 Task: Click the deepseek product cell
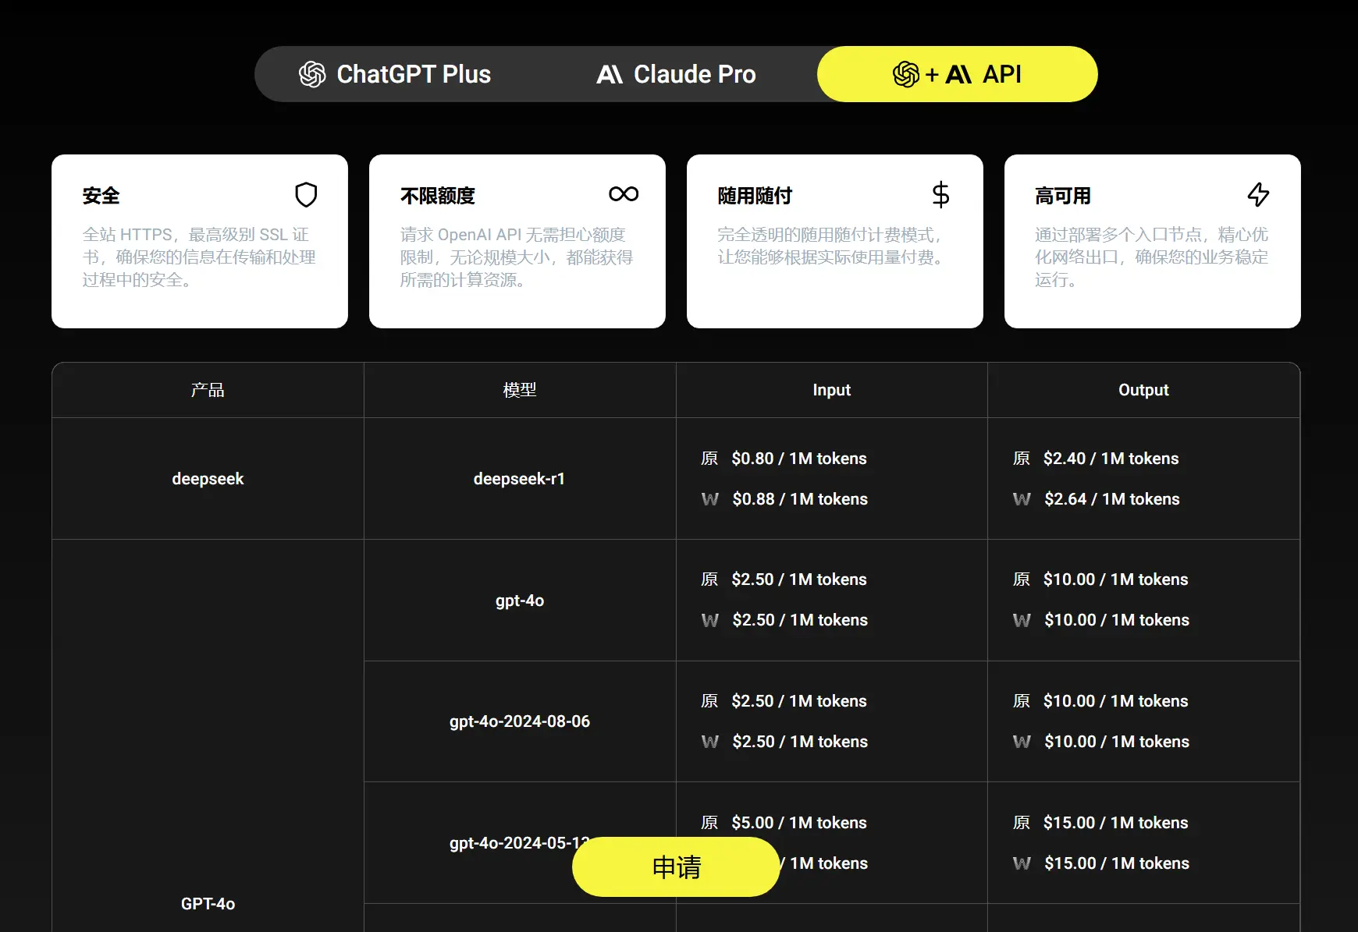coord(208,479)
